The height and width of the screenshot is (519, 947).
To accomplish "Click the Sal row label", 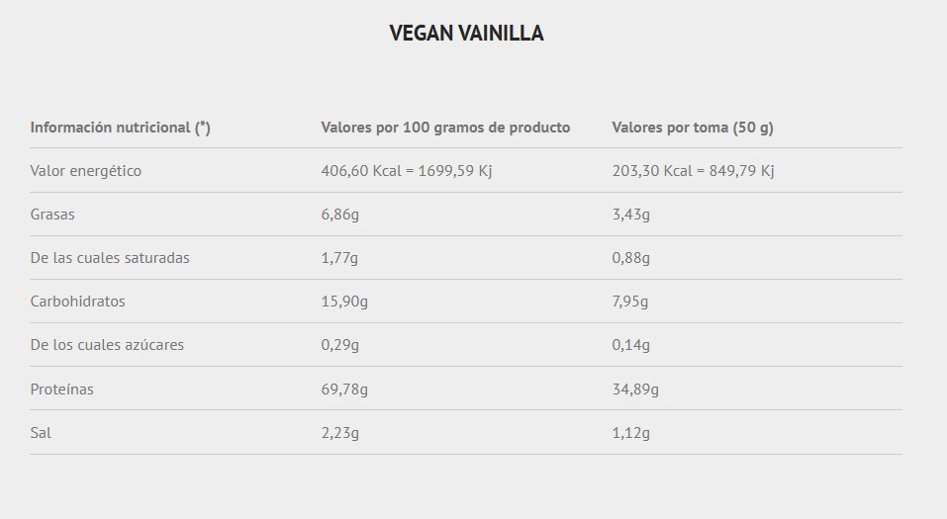I will [42, 433].
